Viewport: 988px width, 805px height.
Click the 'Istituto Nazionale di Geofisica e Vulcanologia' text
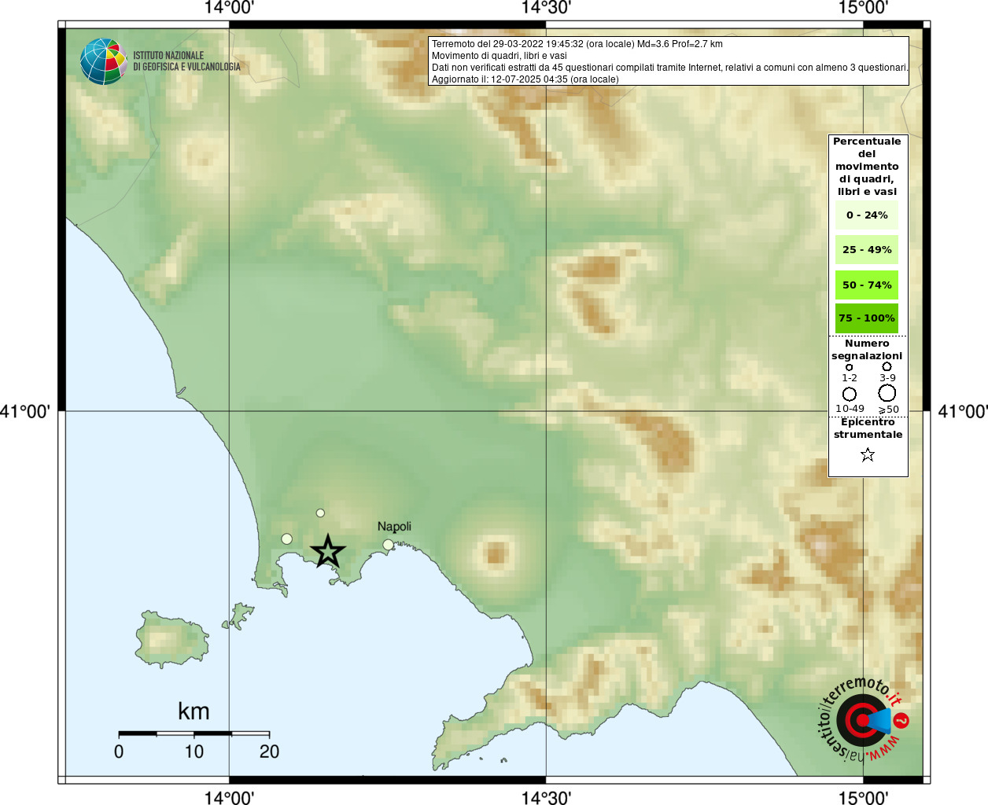click(x=186, y=61)
